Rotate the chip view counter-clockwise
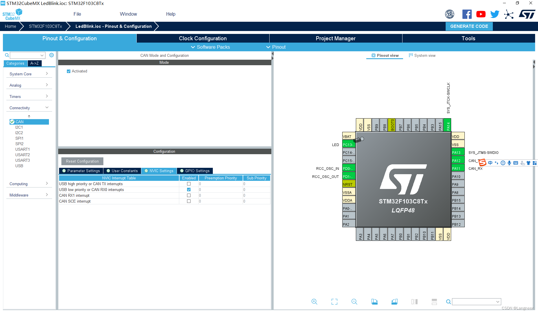Image resolution: width=538 pixels, height=313 pixels. point(394,302)
